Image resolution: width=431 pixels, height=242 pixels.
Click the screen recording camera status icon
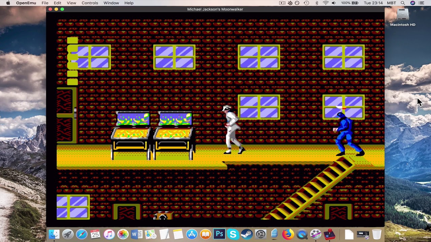point(282,3)
